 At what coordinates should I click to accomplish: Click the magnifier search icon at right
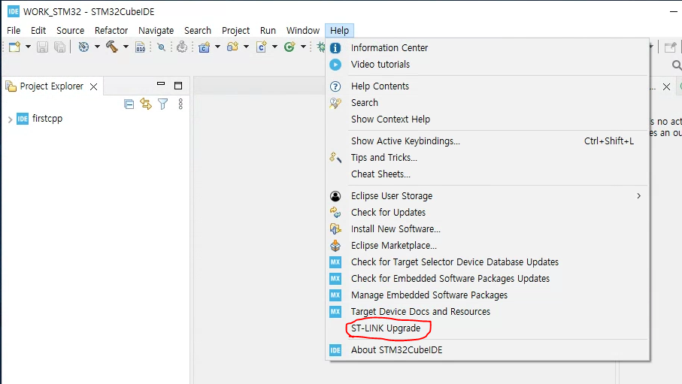tap(676, 65)
